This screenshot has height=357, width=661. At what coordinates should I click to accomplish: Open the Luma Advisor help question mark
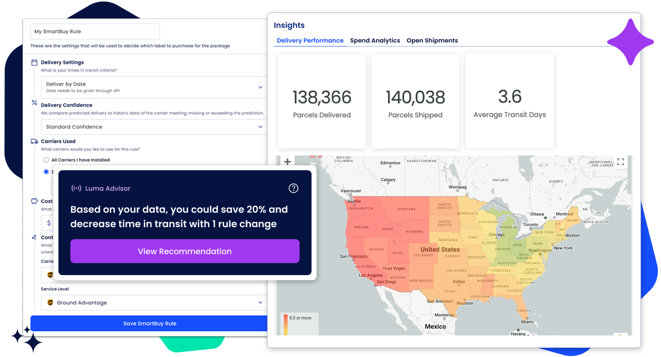coord(293,188)
